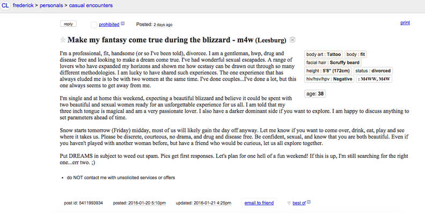425x213 pixels.
Task: Open help marker next to best of
Action: (309, 202)
